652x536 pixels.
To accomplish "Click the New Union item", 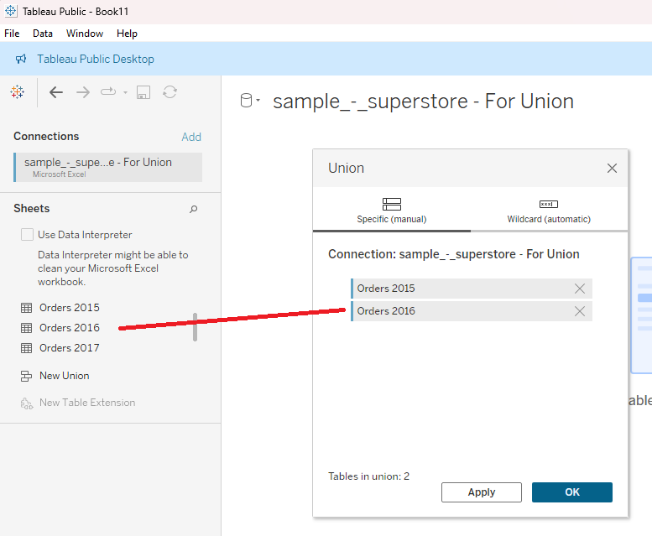I will point(64,376).
